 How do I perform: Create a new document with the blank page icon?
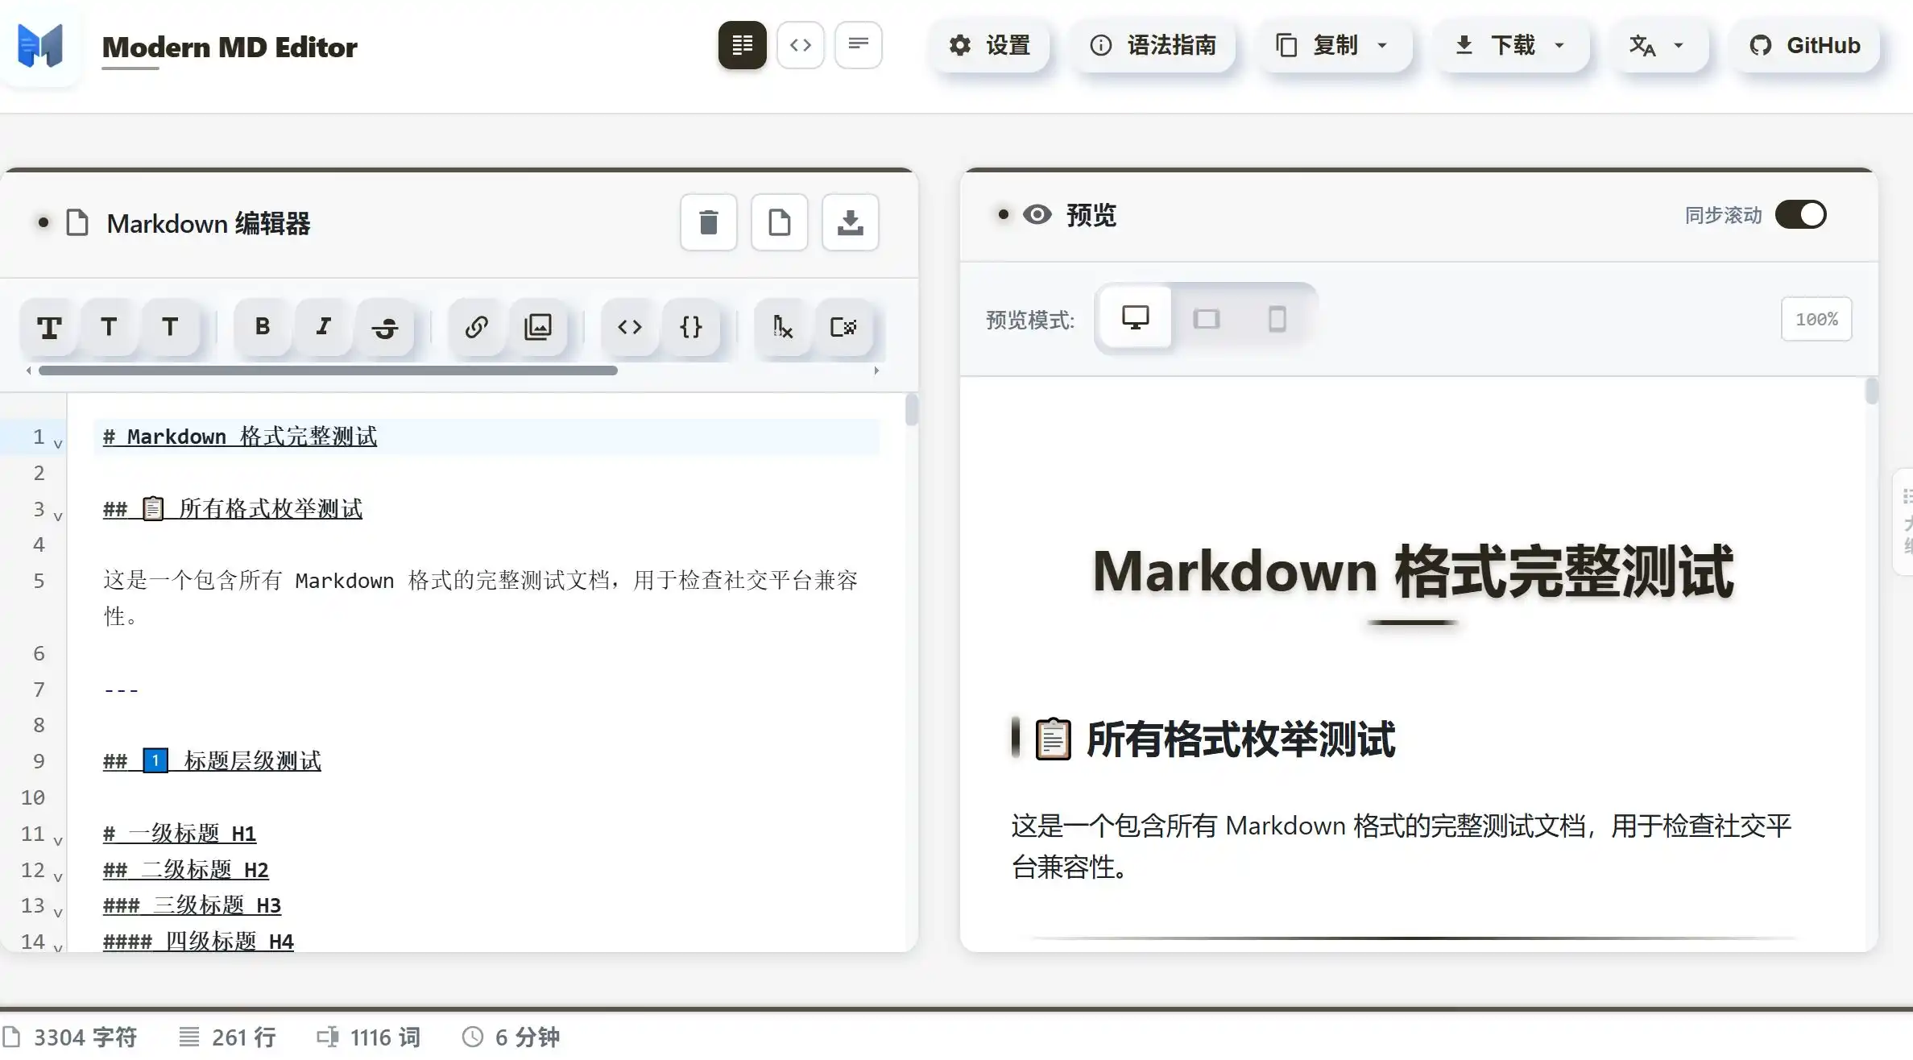[780, 222]
